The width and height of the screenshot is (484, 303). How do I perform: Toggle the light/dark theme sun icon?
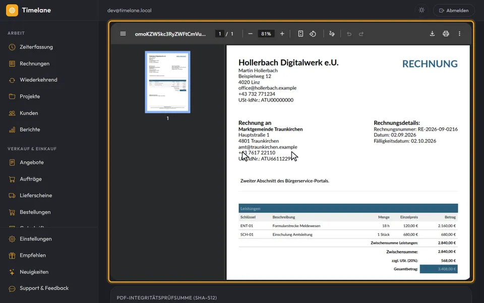(421, 10)
